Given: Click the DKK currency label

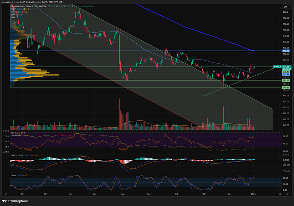Looking at the screenshot, I should click(x=284, y=7).
